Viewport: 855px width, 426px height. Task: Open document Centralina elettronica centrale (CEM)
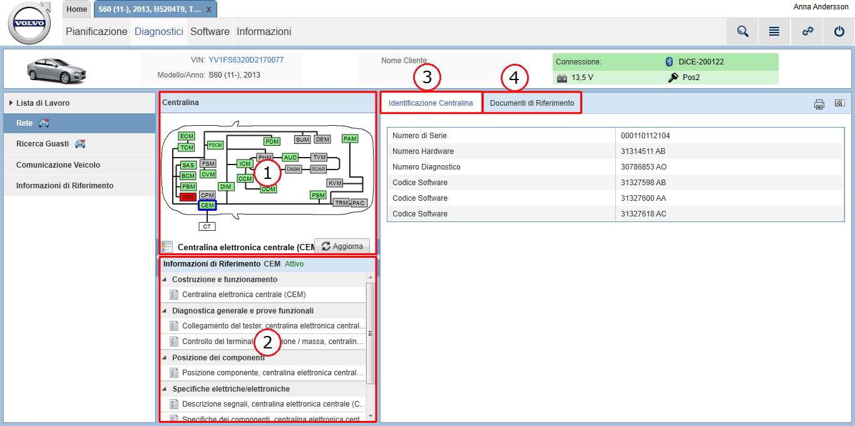coord(264,295)
